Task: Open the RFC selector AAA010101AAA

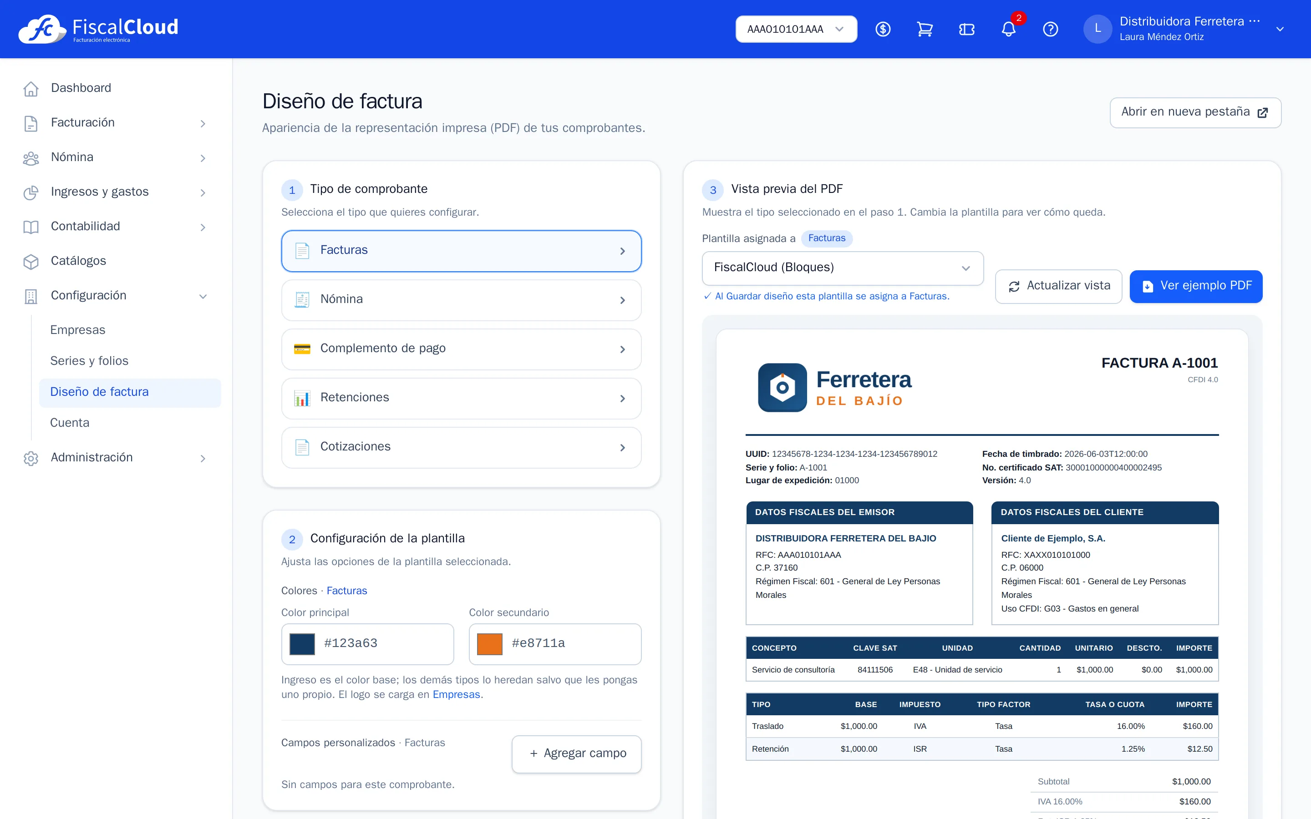Action: click(796, 29)
